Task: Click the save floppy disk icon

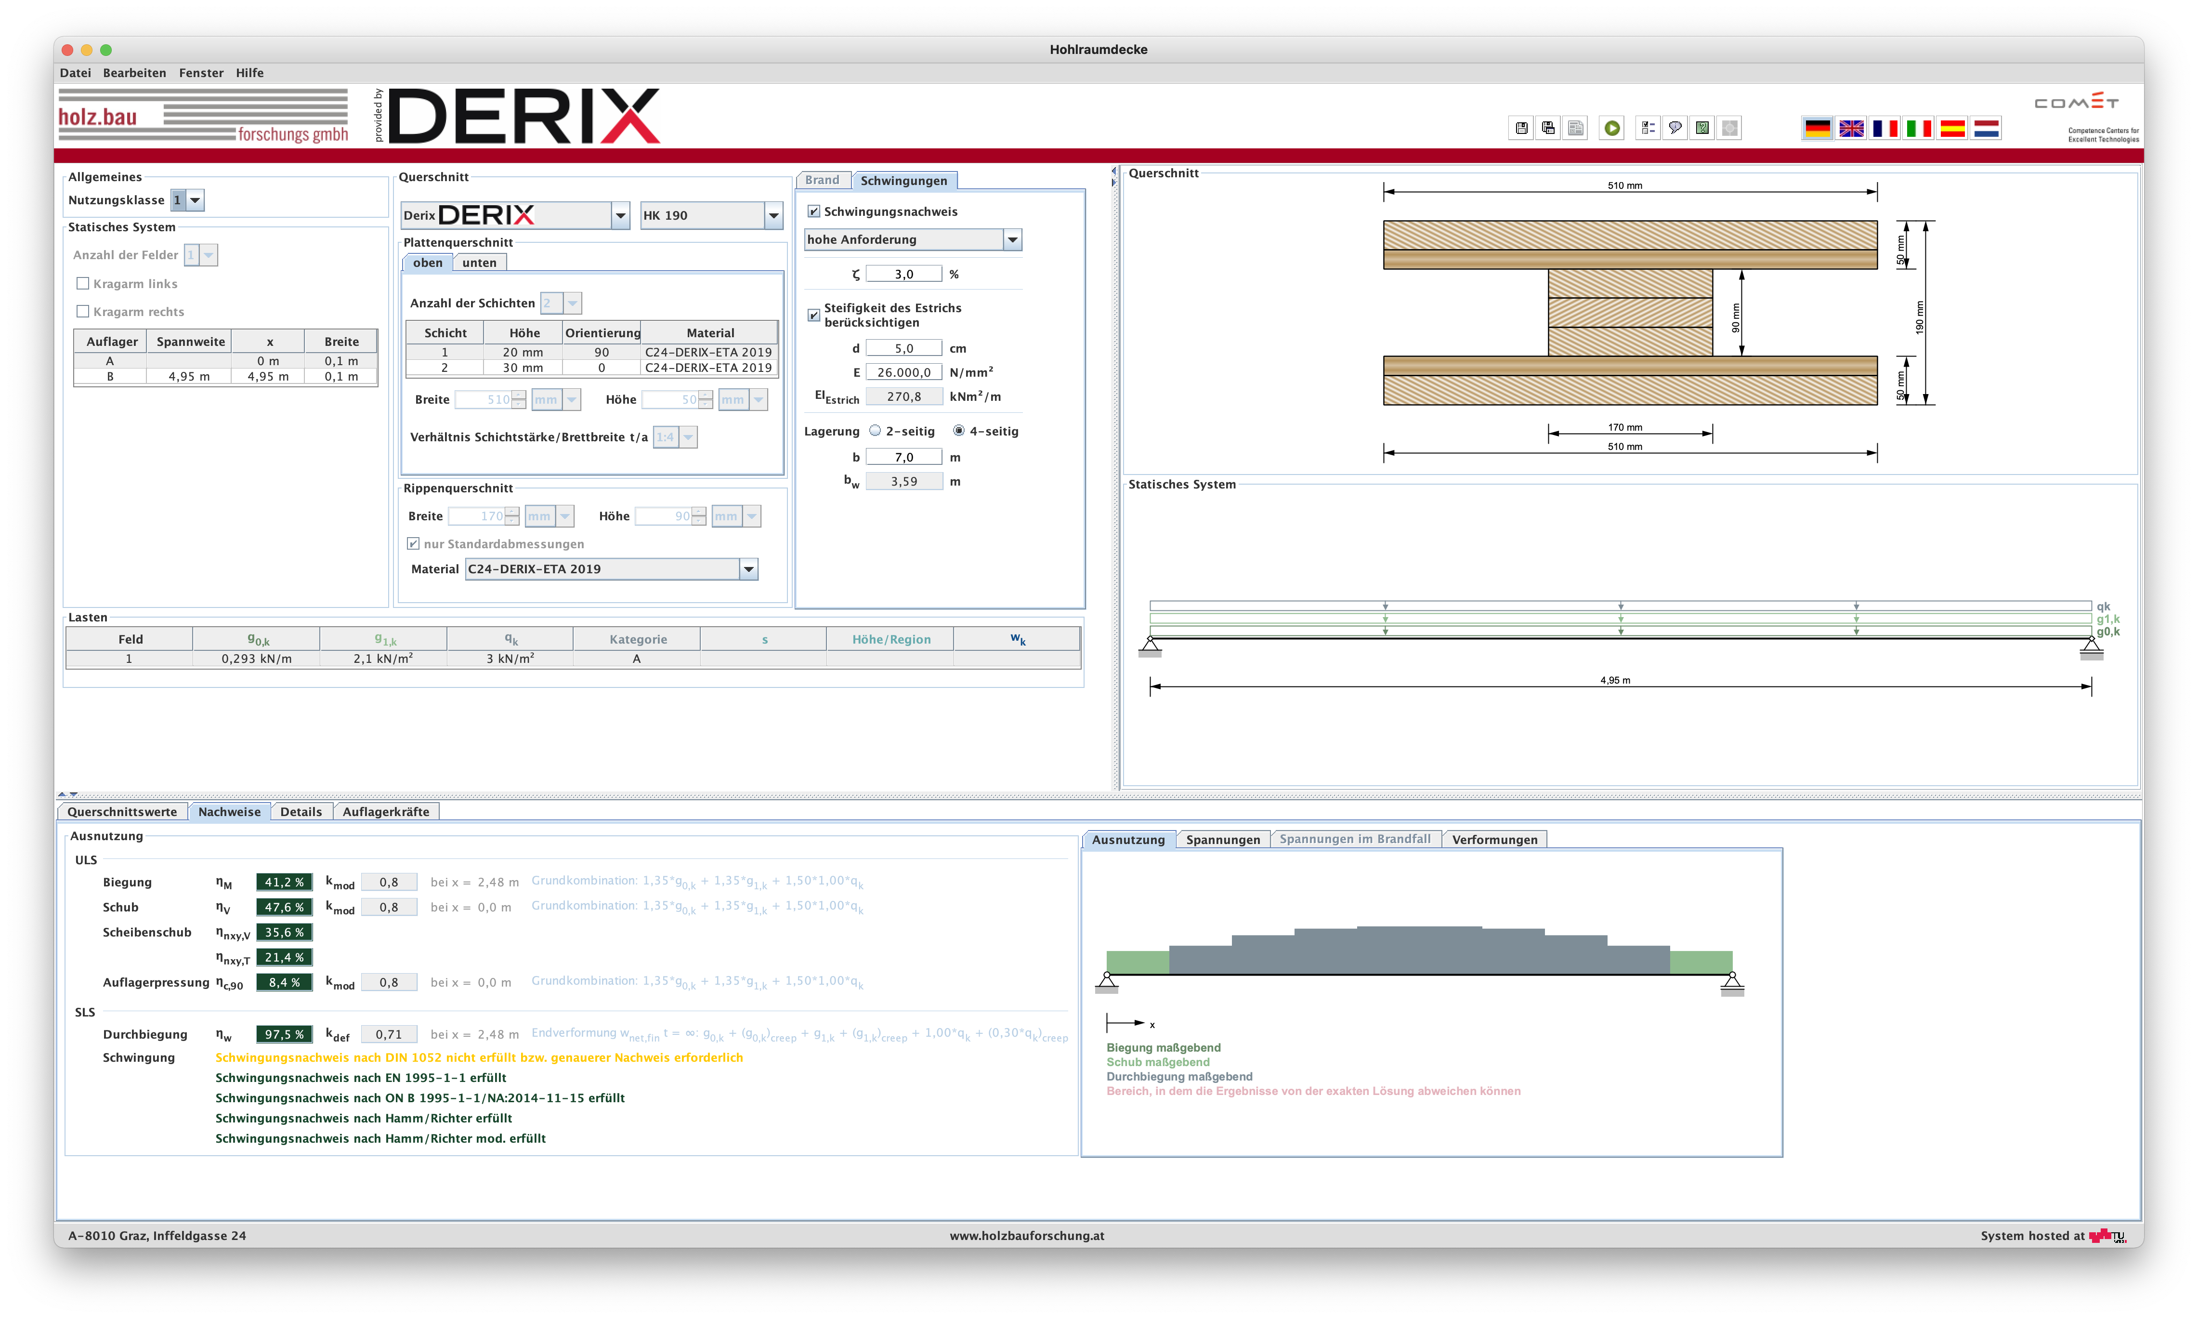Action: click(x=1521, y=128)
